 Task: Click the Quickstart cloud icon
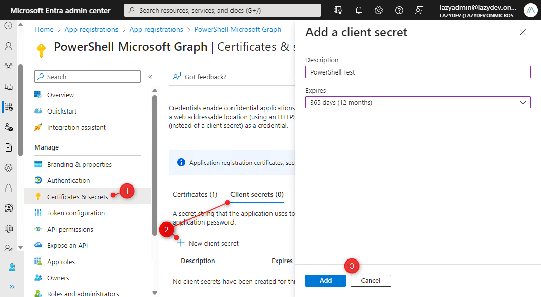(x=38, y=111)
